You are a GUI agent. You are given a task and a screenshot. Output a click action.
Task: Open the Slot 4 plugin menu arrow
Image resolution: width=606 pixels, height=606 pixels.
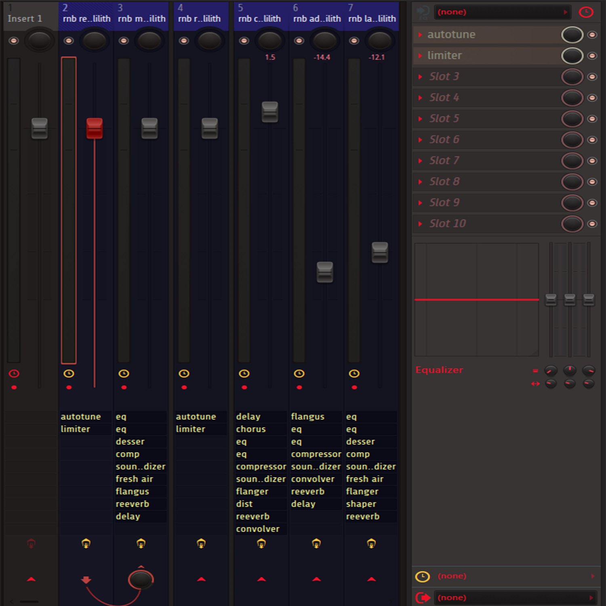(420, 98)
